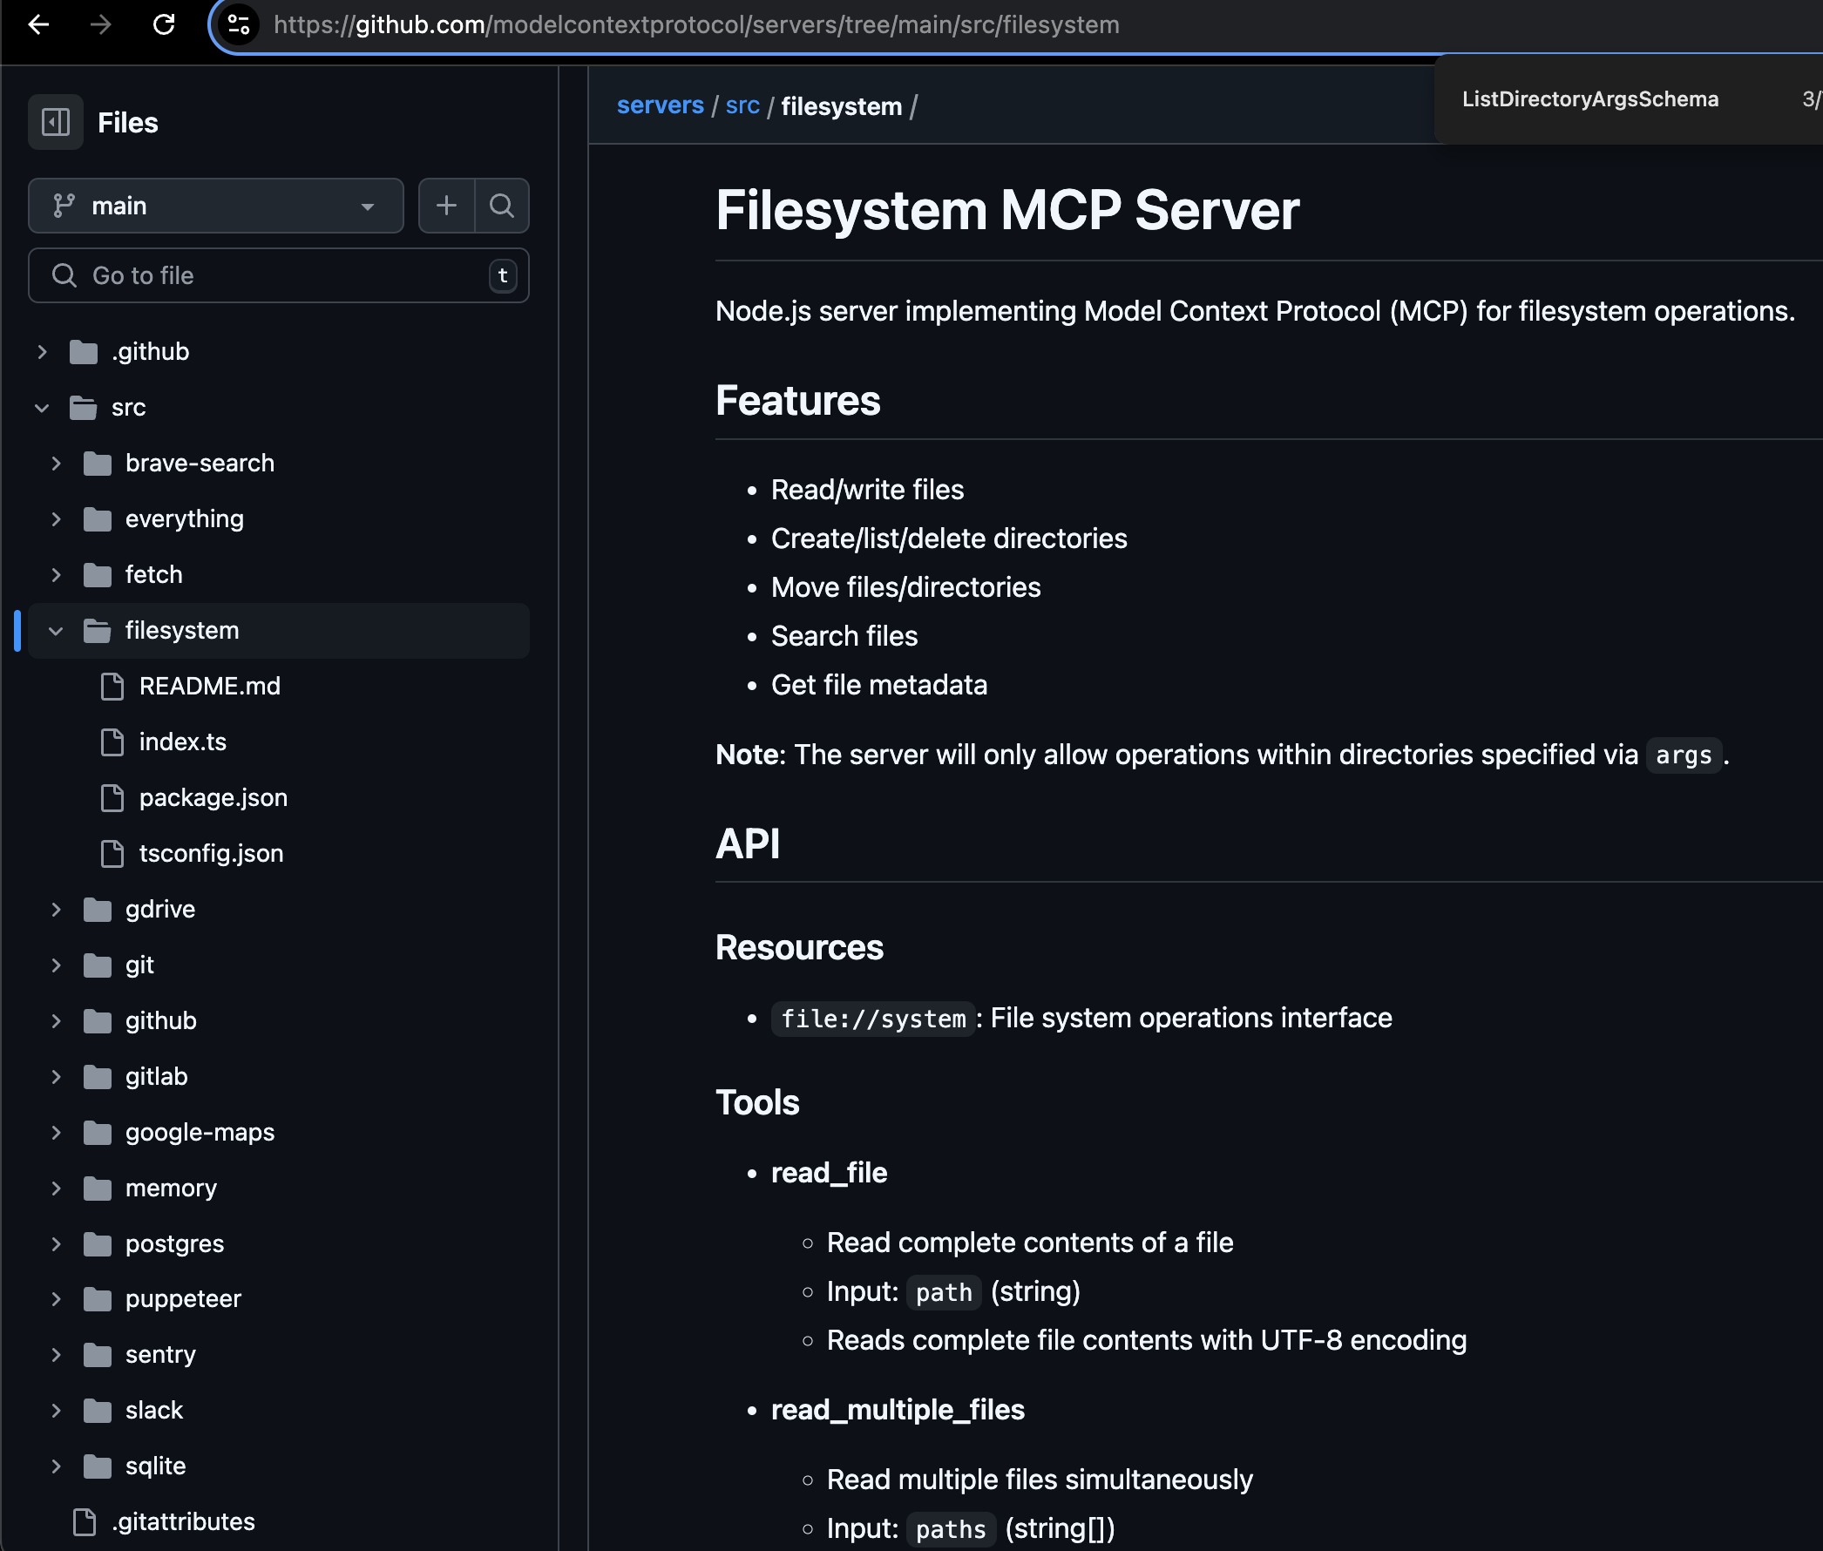
Task: Click the search magnifier icon beside plus
Action: point(502,206)
